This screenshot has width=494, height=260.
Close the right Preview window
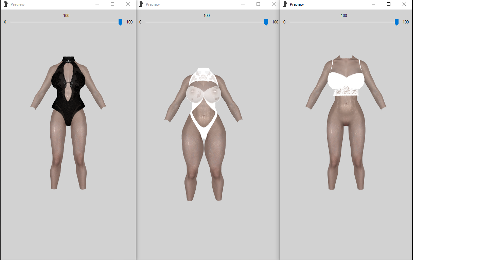(x=404, y=4)
